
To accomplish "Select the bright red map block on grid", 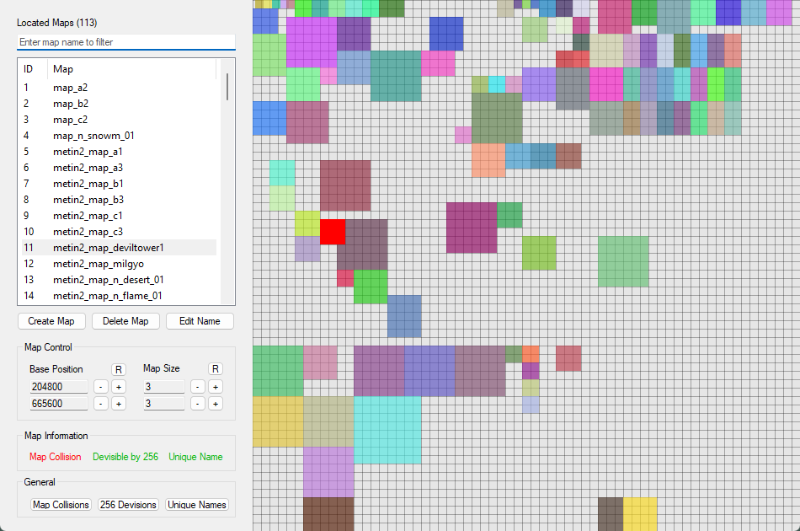I will [x=333, y=232].
